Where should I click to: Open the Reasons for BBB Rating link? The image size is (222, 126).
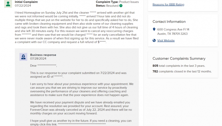coord(168,4)
